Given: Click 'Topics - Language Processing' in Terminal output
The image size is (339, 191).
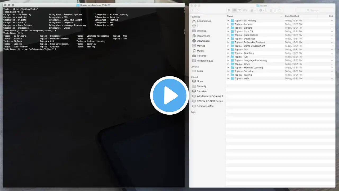Looking at the screenshot, I should pyautogui.click(x=92, y=36).
